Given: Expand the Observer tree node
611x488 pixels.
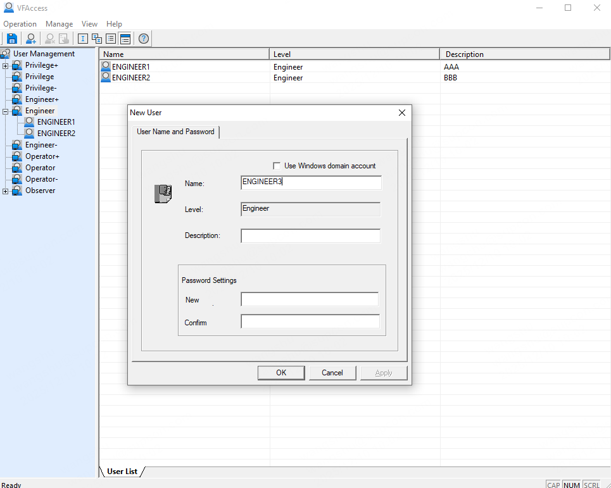Looking at the screenshot, I should pyautogui.click(x=6, y=191).
